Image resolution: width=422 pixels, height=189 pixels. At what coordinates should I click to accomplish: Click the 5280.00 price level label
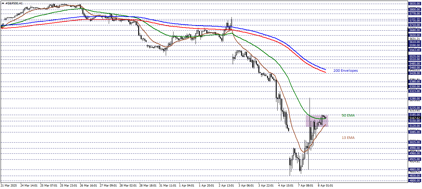[x=415, y=99]
